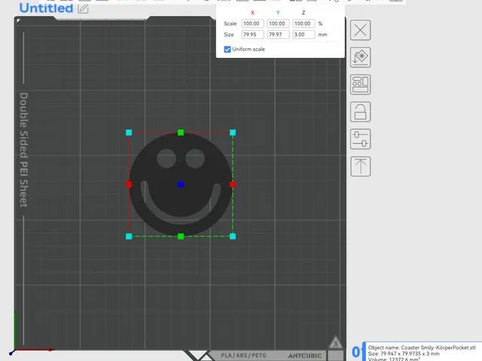Click the object name Coaster Smily text
This screenshot has width=482, height=361.
pyautogui.click(x=422, y=347)
